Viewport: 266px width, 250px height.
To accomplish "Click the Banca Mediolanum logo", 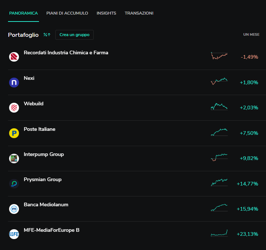I will pyautogui.click(x=14, y=209).
